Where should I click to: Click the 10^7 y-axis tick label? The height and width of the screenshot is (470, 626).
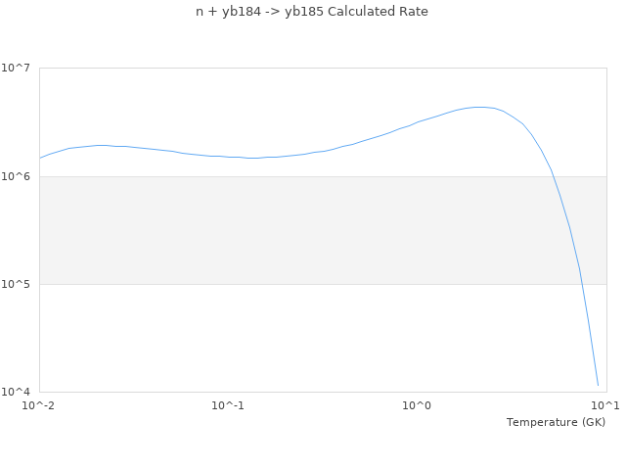pos(20,69)
